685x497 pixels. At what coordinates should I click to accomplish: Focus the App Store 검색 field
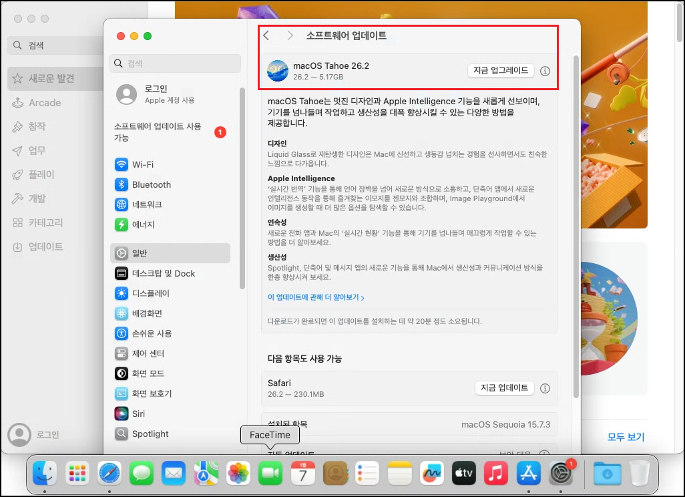(x=55, y=45)
